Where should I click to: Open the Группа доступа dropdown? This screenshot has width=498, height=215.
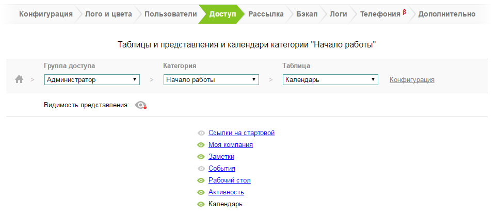92,79
